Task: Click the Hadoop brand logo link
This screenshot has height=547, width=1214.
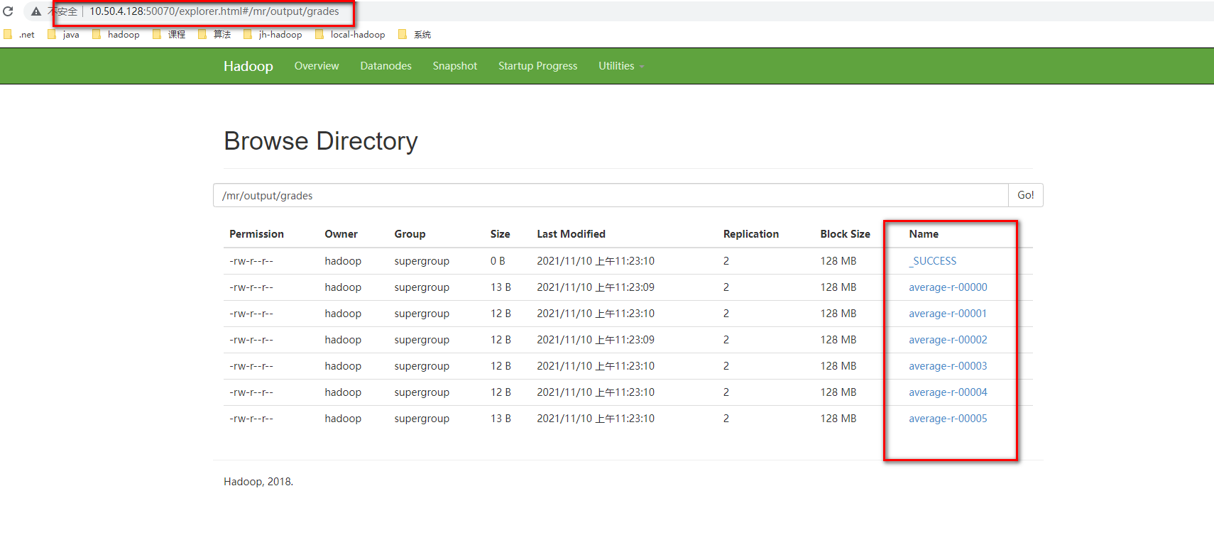Action: (248, 66)
